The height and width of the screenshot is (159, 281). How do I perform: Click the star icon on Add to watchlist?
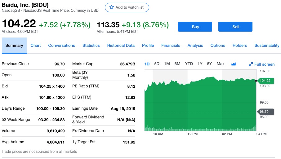pyautogui.click(x=112, y=7)
